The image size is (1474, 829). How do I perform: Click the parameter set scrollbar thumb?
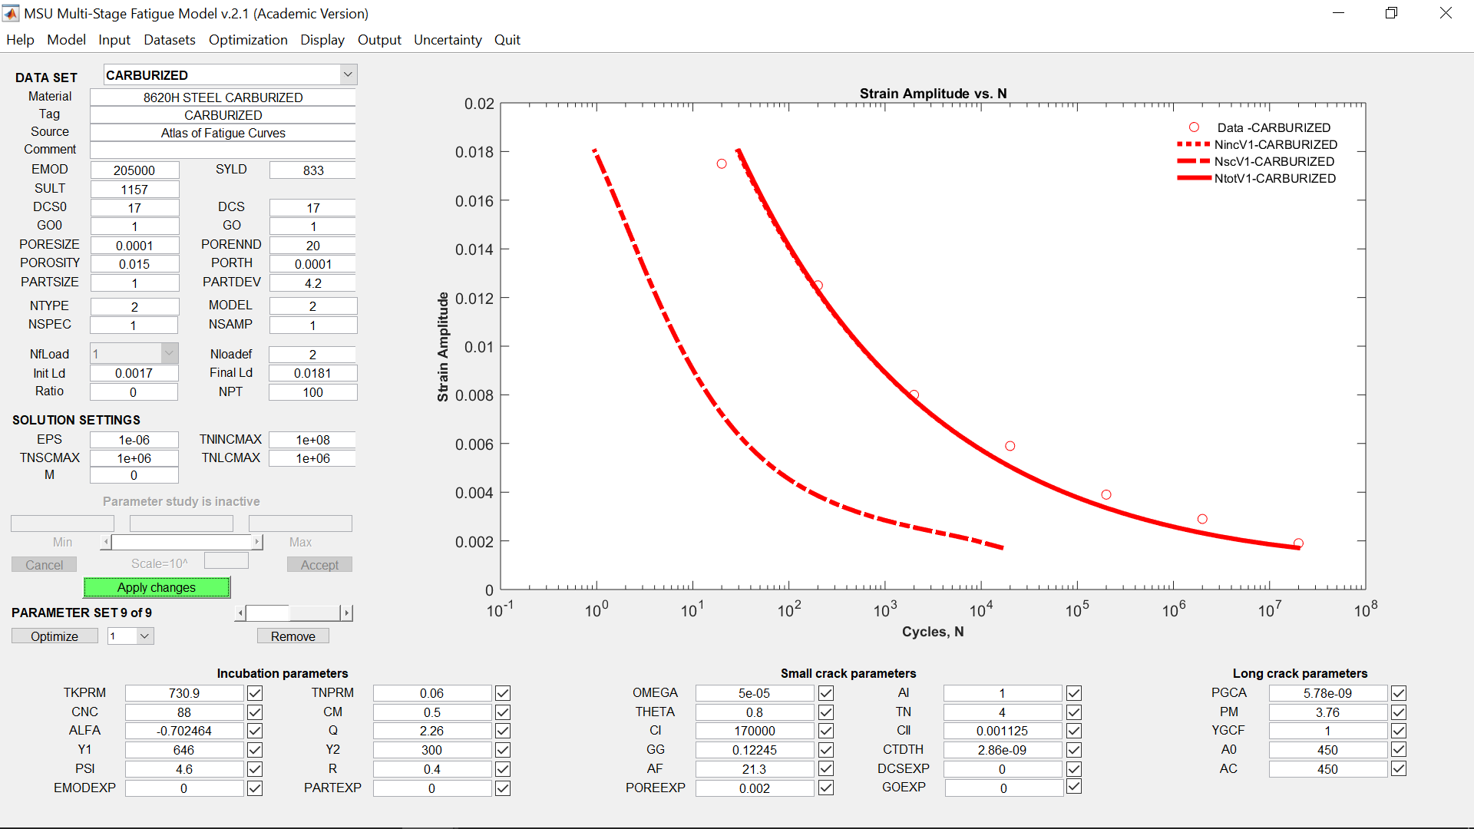click(x=268, y=613)
